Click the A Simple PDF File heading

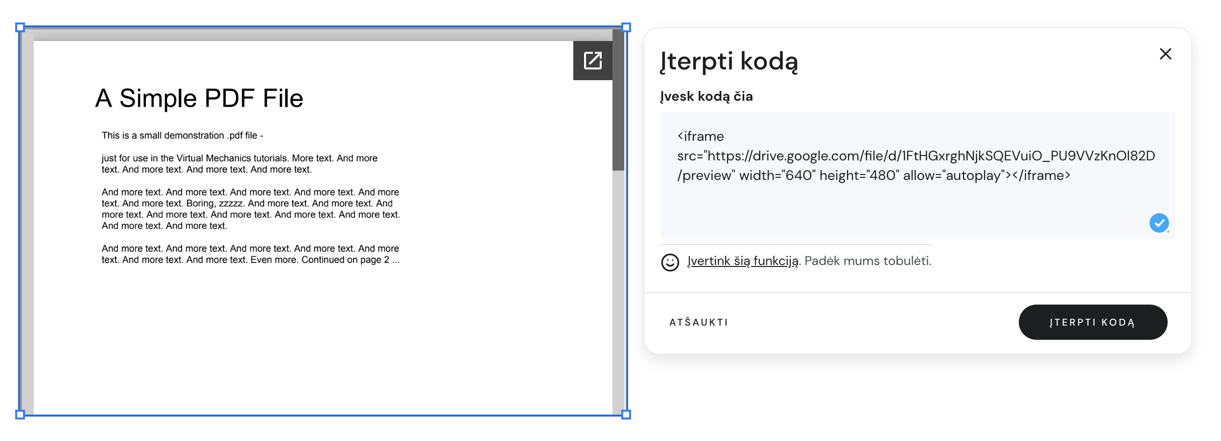(x=199, y=98)
